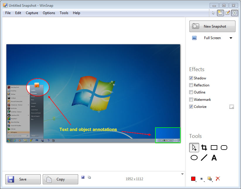The height and width of the screenshot is (189, 241).
Task: Enable the Reflection effect
Action: pyautogui.click(x=191, y=85)
